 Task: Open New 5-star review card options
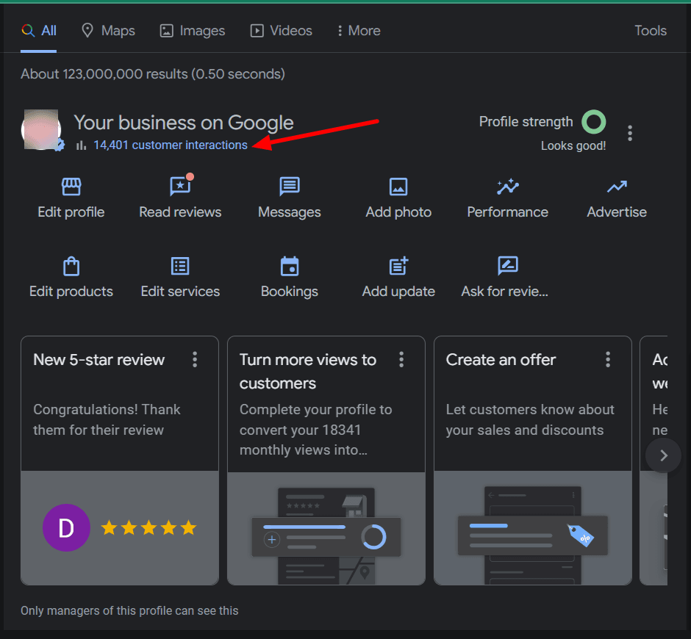point(195,359)
